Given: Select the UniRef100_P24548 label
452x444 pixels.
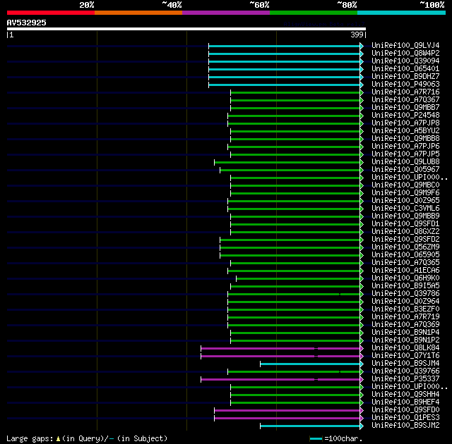Looking at the screenshot, I should pos(405,116).
